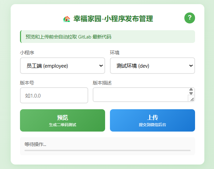
Task: Click the resize handle of description textarea
Action: pyautogui.click(x=192, y=99)
